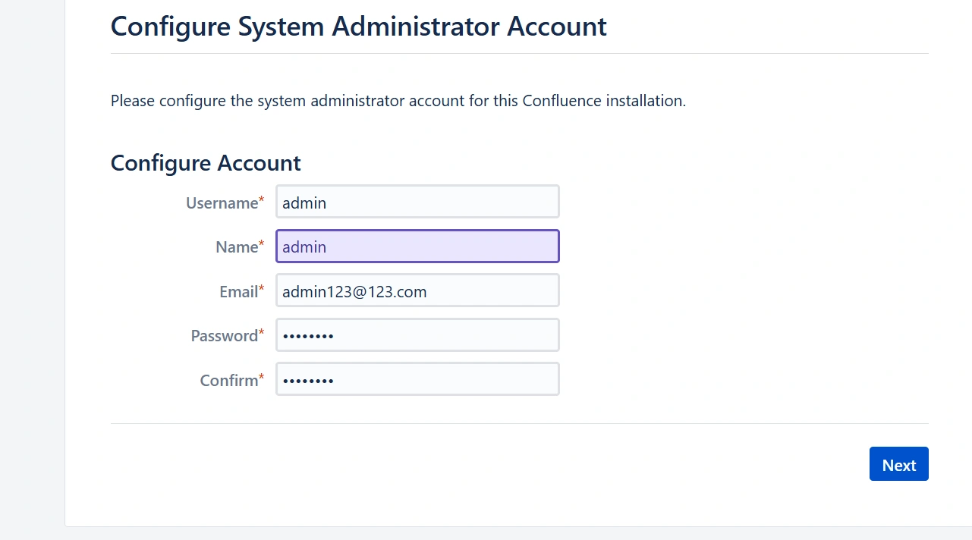
Task: Focus the Confirm password field
Action: click(417, 379)
